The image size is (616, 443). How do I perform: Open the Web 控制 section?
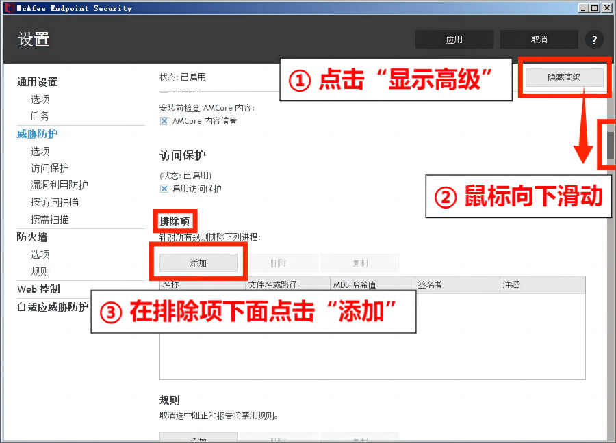38,289
